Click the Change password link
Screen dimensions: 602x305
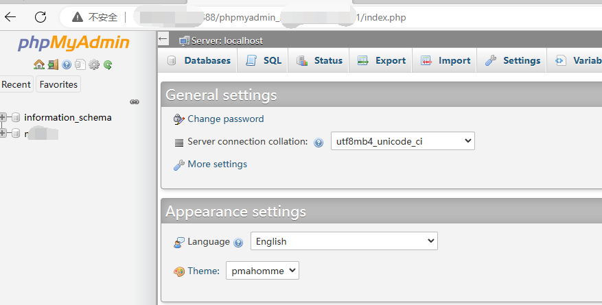[x=225, y=119]
